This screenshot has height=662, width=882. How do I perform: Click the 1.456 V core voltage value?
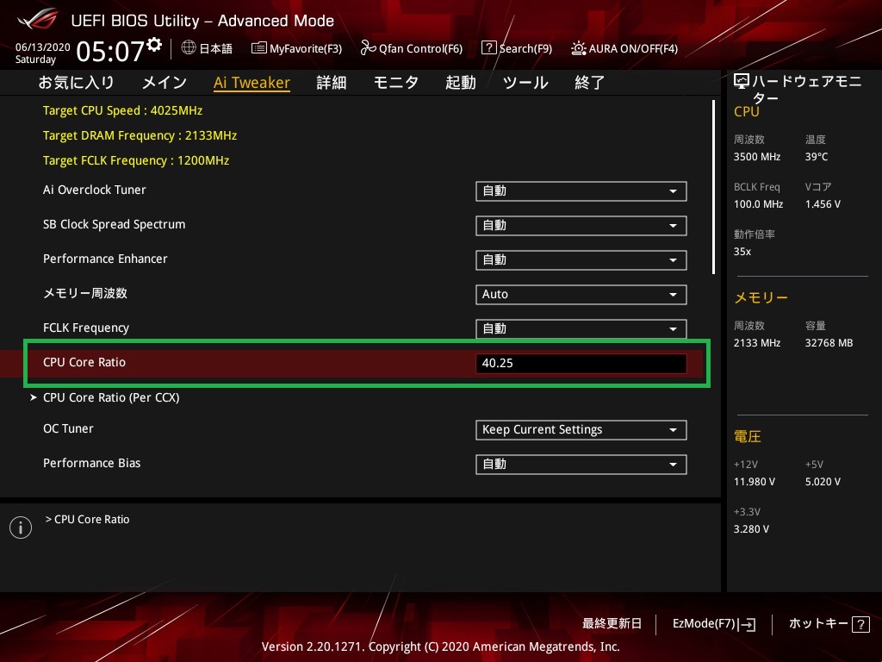[x=823, y=203]
